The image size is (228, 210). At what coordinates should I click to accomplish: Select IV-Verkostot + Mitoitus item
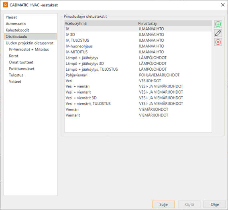29,49
